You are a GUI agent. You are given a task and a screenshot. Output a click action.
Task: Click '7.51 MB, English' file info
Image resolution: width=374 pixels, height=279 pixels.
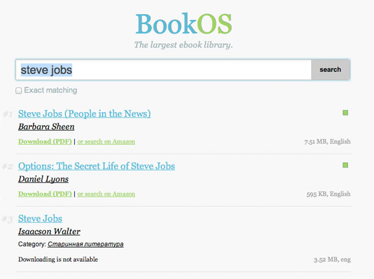point(327,142)
